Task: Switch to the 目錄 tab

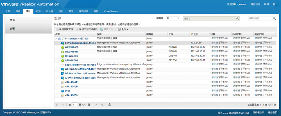Action: pyautogui.click(x=18, y=11)
